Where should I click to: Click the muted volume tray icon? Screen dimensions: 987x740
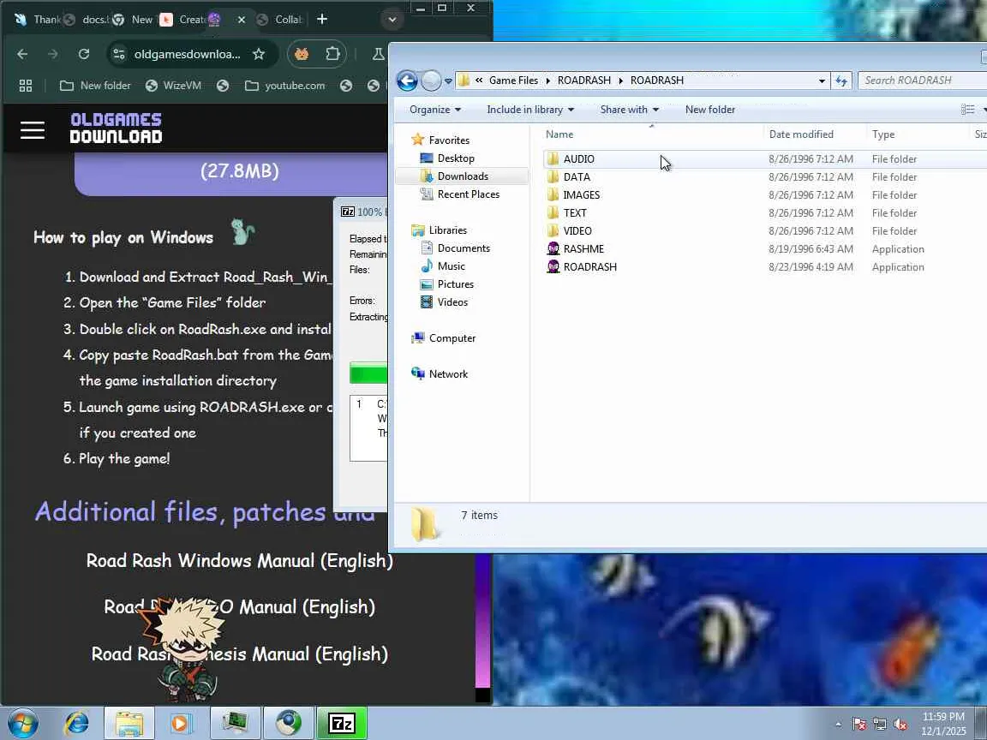[900, 725]
